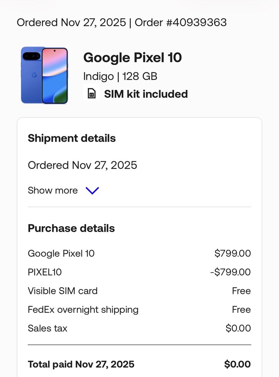Click the "Show more" text link

click(x=53, y=191)
